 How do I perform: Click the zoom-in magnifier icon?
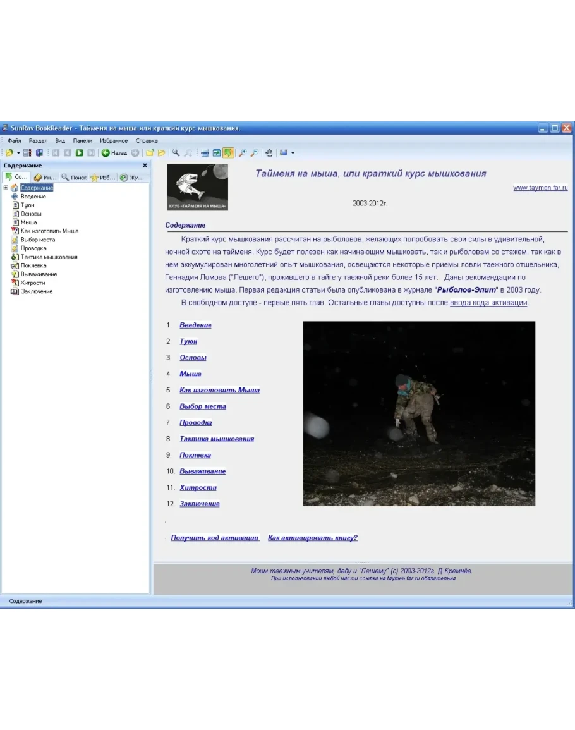click(243, 153)
